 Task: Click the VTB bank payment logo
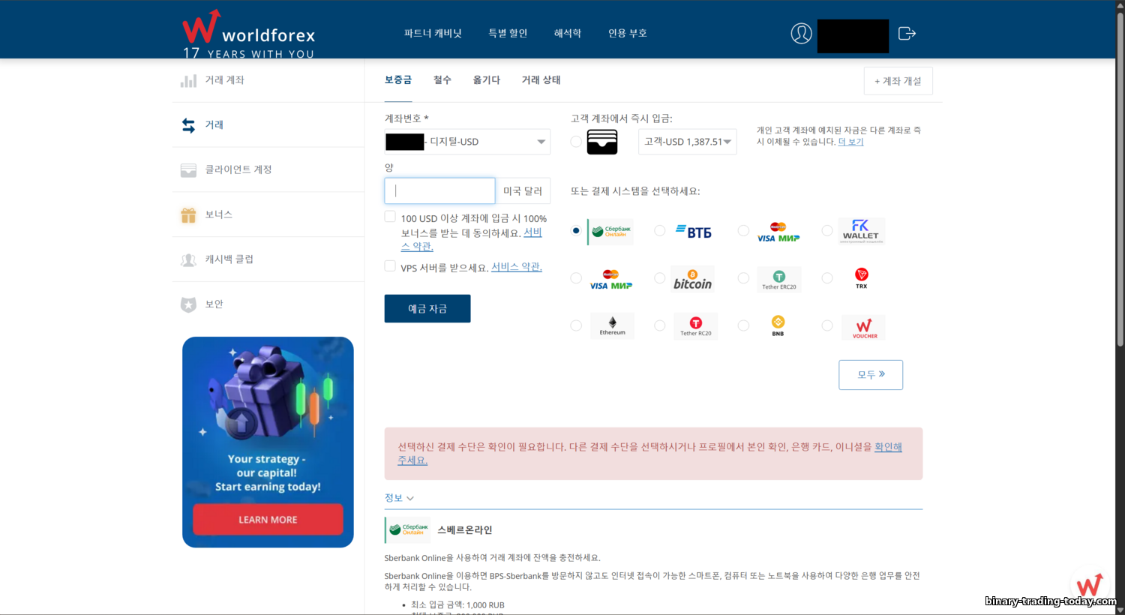click(x=693, y=232)
